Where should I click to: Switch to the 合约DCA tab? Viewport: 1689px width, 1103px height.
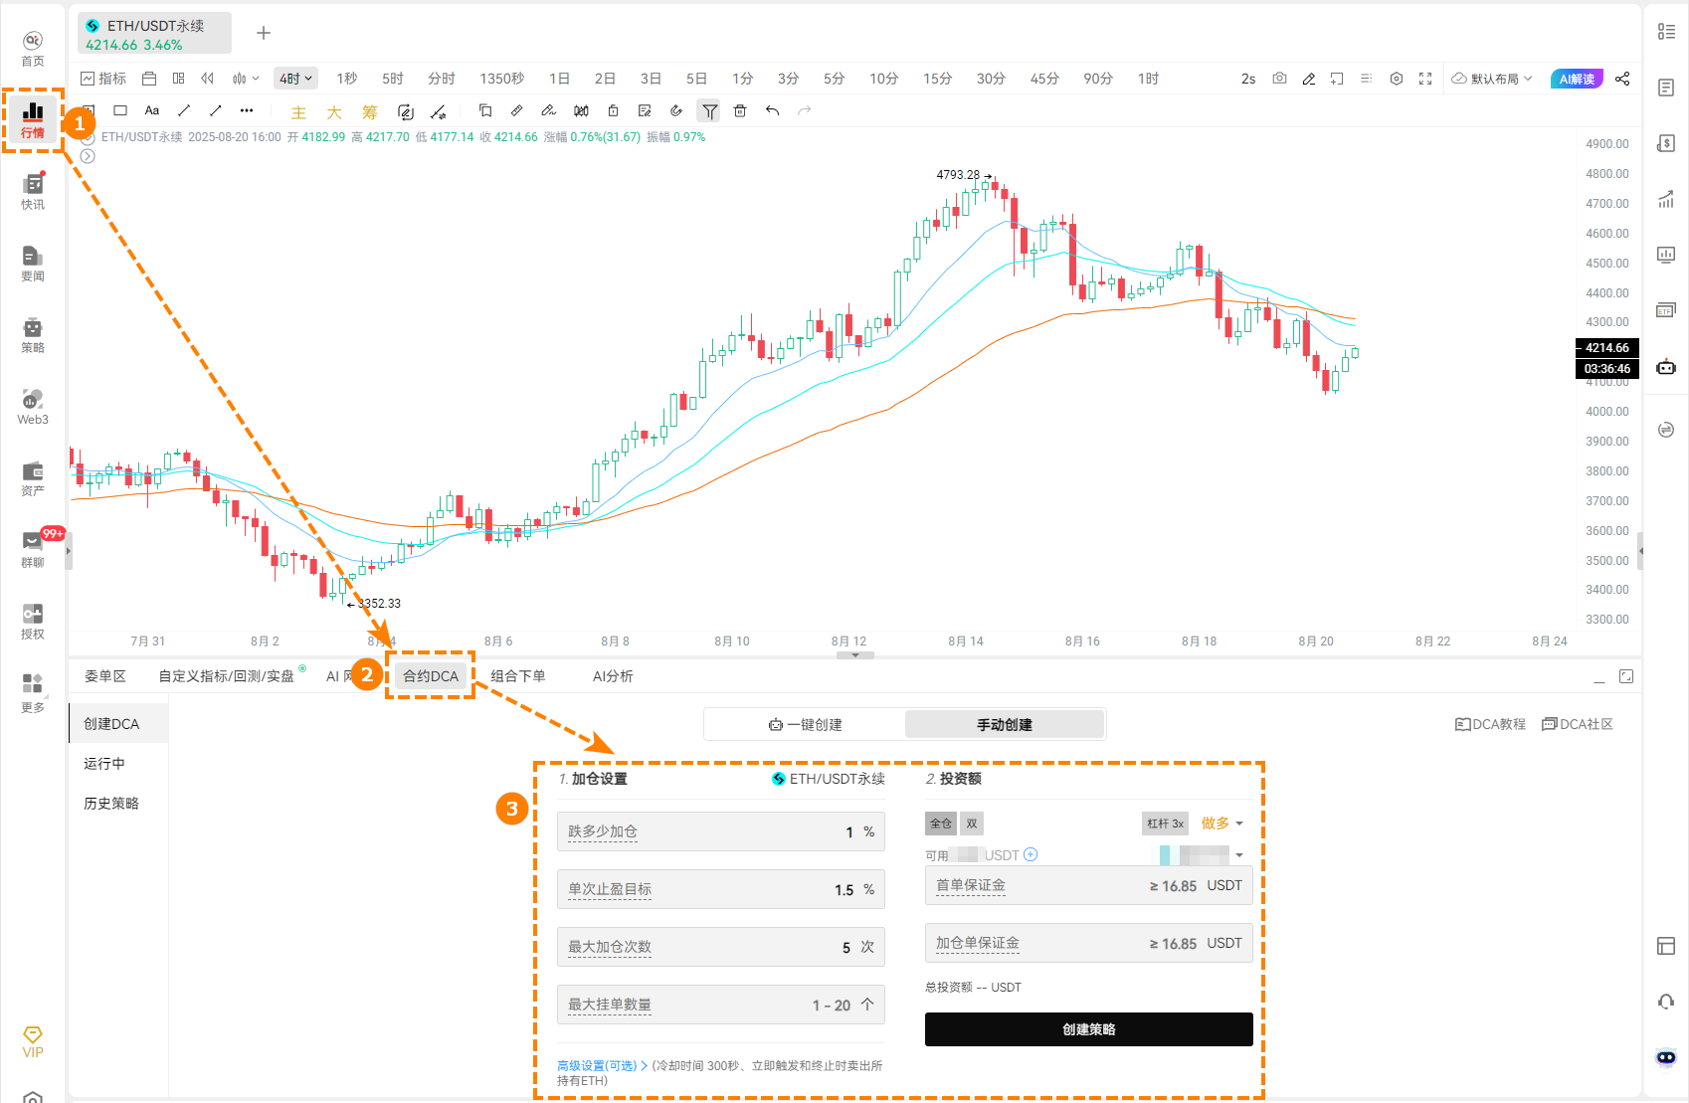tap(430, 675)
